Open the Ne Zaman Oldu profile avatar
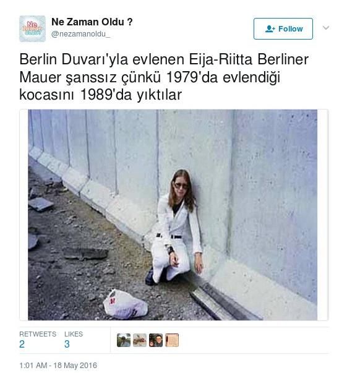 (x=32, y=29)
